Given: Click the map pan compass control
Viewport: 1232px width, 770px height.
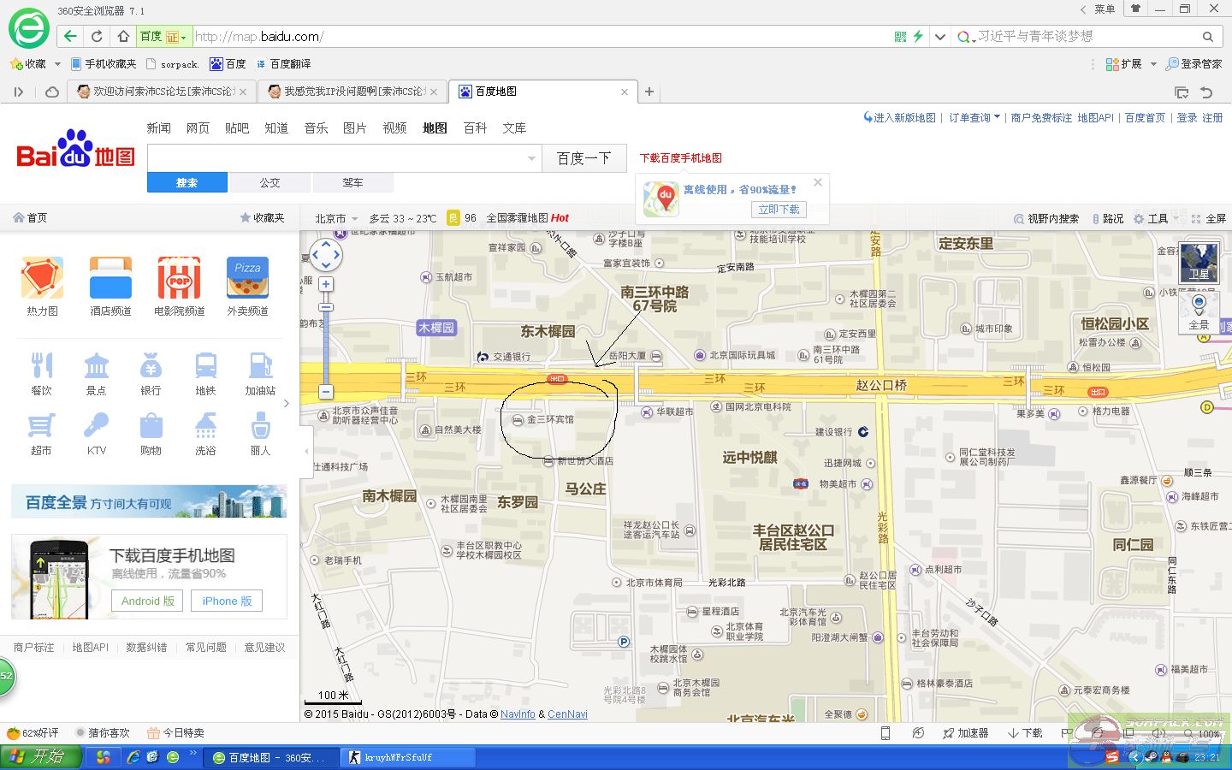Looking at the screenshot, I should (325, 254).
